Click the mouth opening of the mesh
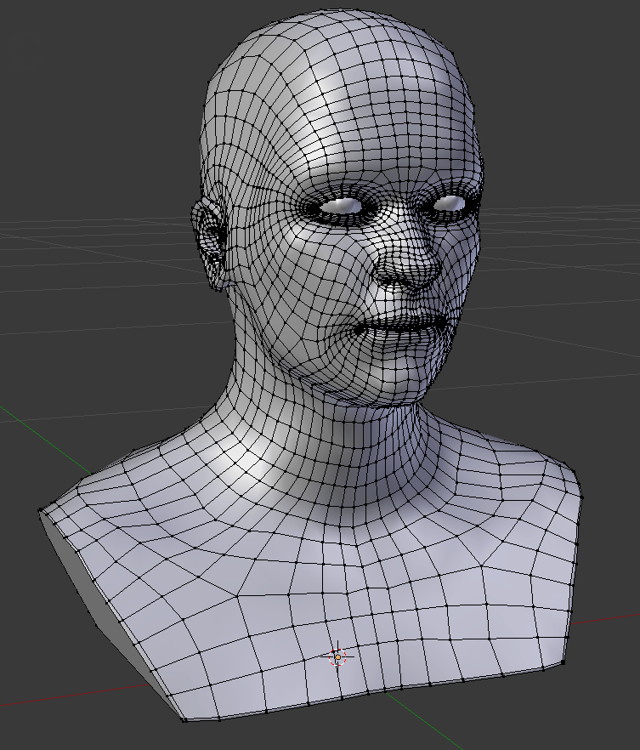This screenshot has height=750, width=640. (403, 327)
